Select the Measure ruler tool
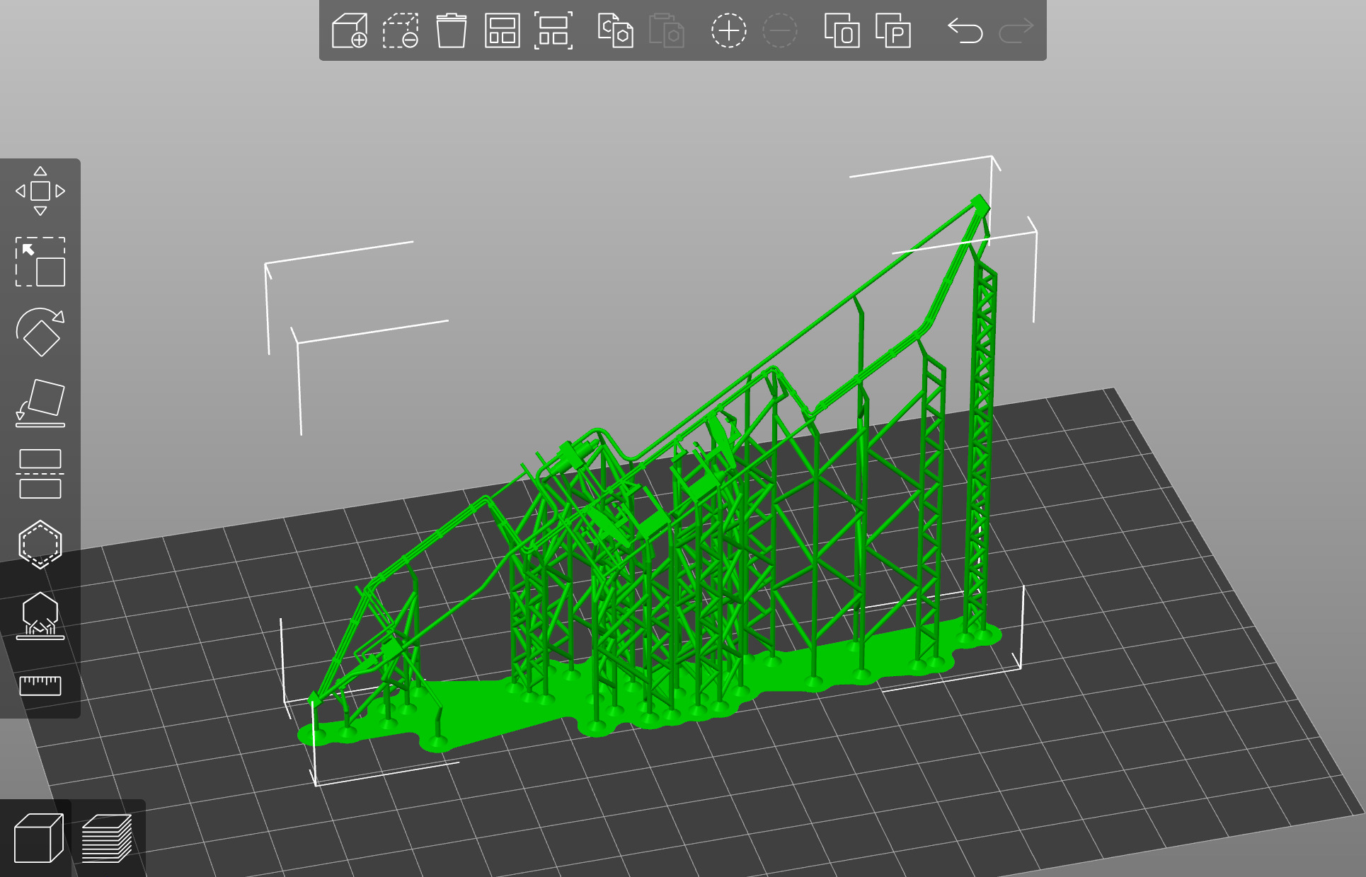 click(40, 685)
